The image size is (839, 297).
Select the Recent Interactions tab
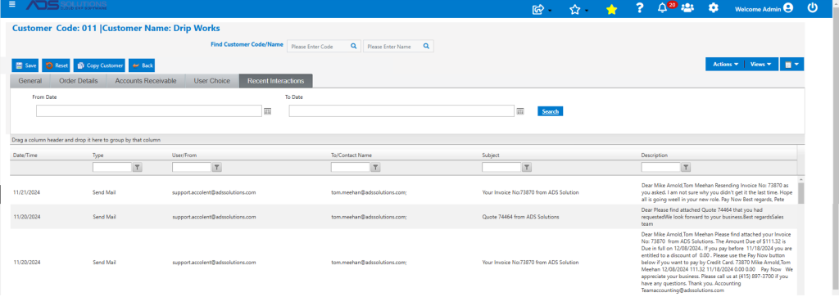275,81
